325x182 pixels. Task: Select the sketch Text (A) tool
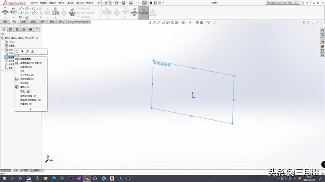(41, 13)
